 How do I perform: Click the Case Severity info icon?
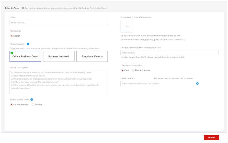(28, 44)
